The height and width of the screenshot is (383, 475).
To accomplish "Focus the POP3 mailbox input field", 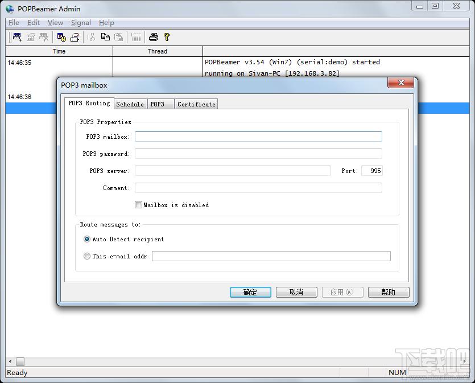I will click(x=258, y=137).
